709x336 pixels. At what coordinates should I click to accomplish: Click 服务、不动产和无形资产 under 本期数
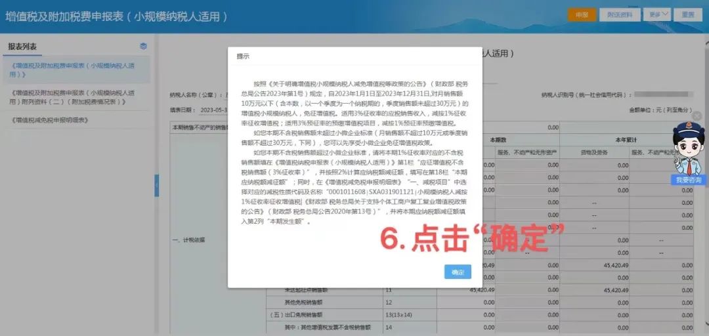click(x=527, y=153)
